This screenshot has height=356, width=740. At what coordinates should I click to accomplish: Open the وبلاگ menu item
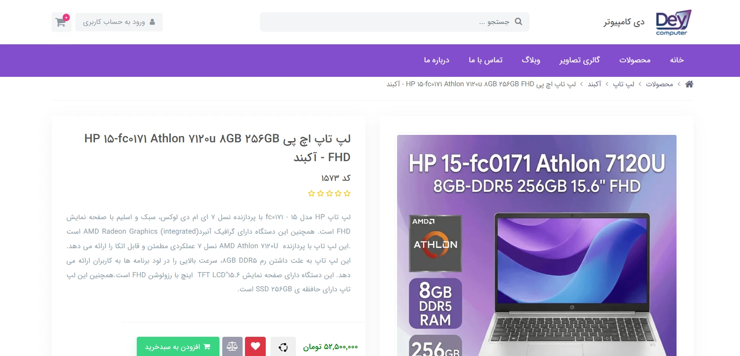(531, 60)
